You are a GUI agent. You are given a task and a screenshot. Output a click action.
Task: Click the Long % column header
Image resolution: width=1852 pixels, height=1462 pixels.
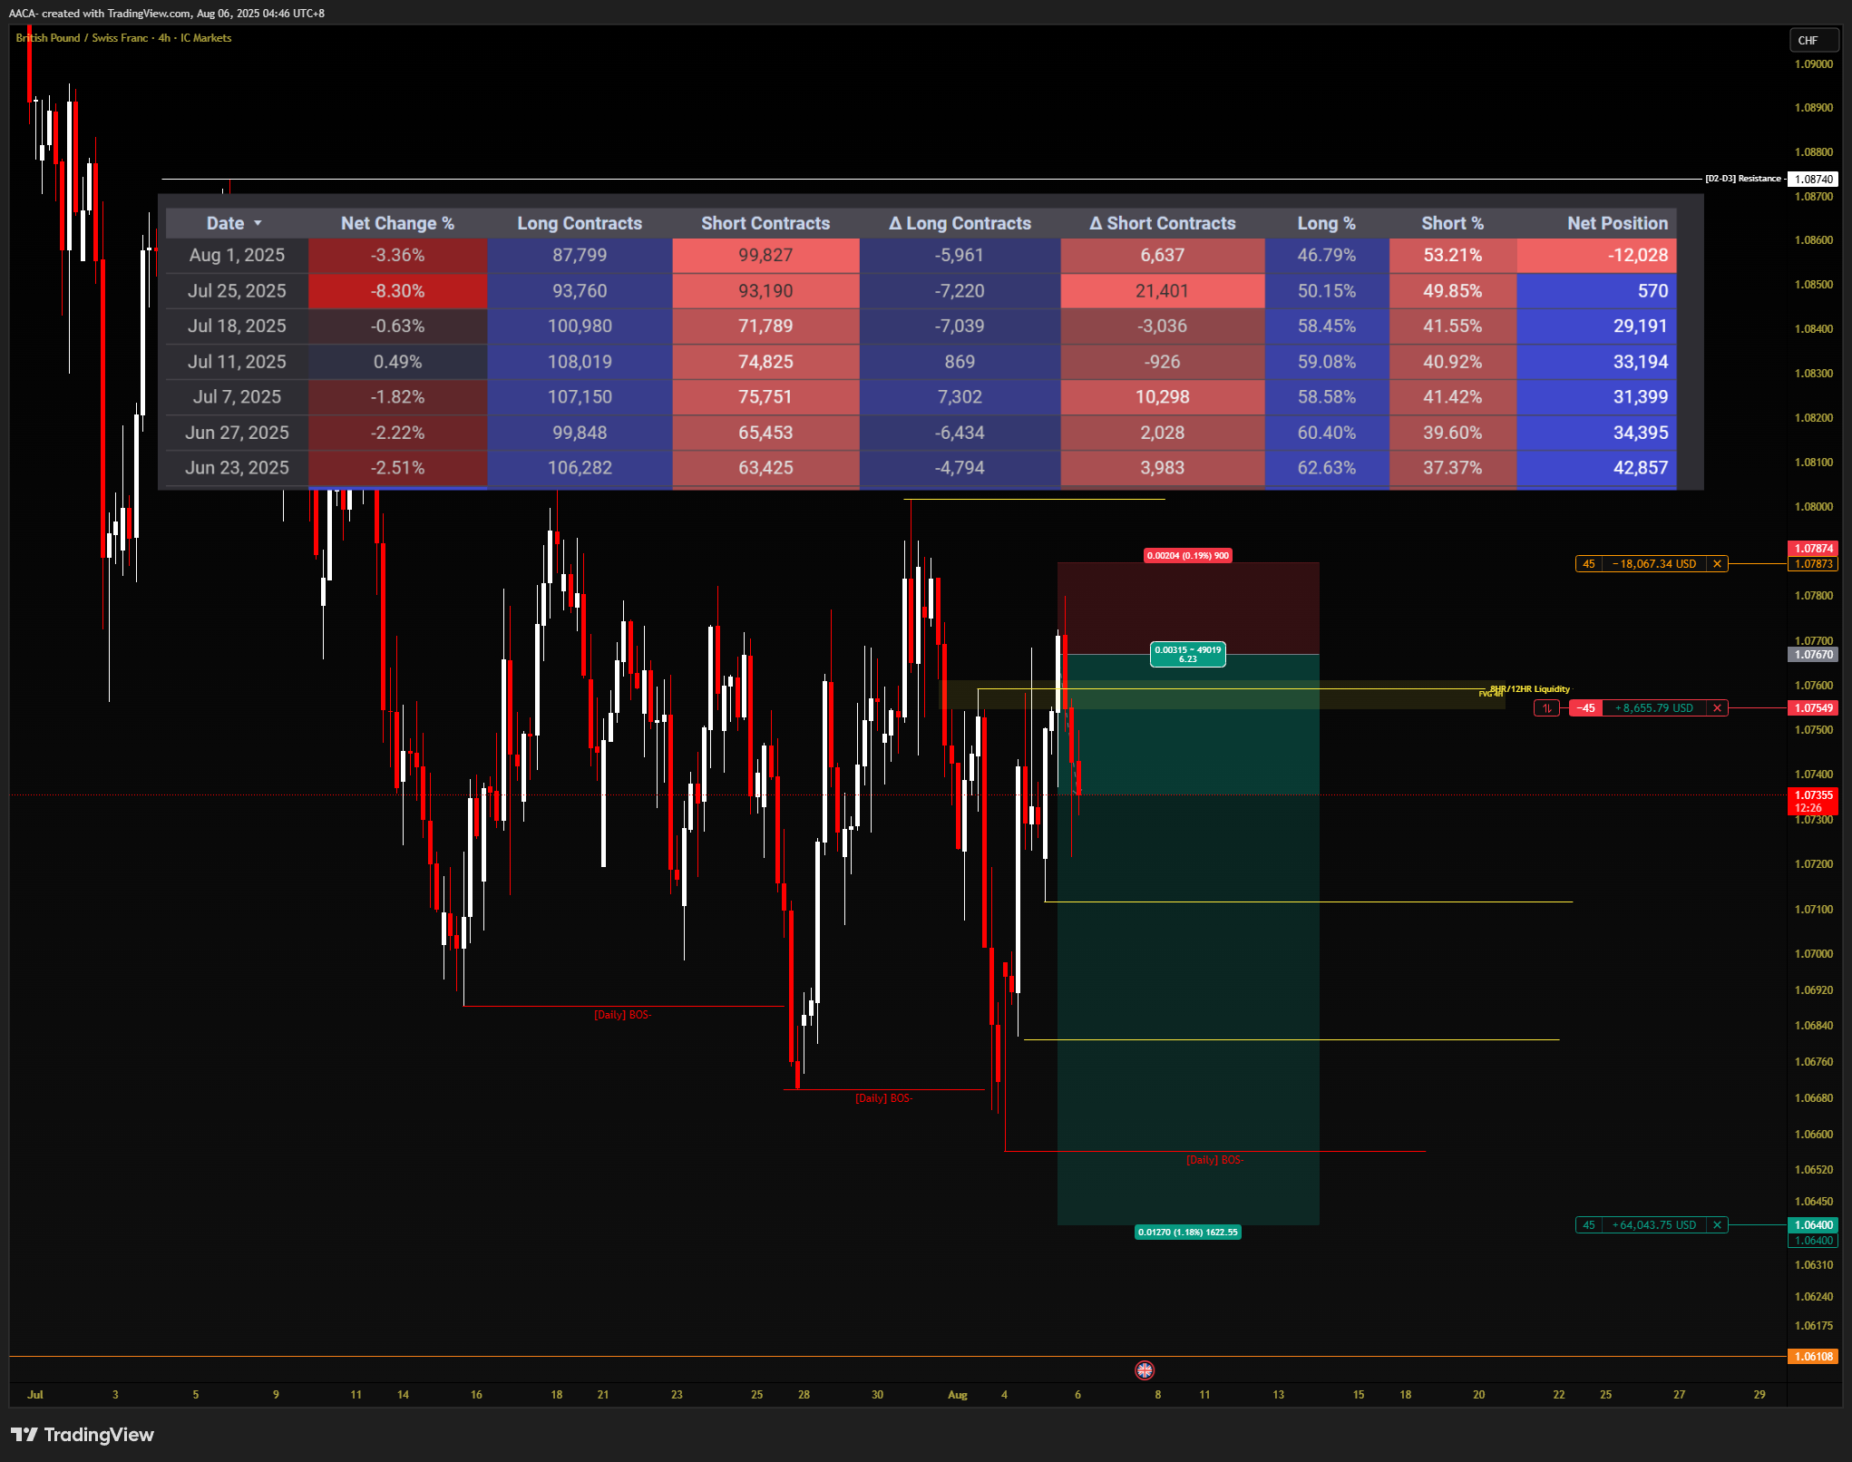(x=1326, y=223)
